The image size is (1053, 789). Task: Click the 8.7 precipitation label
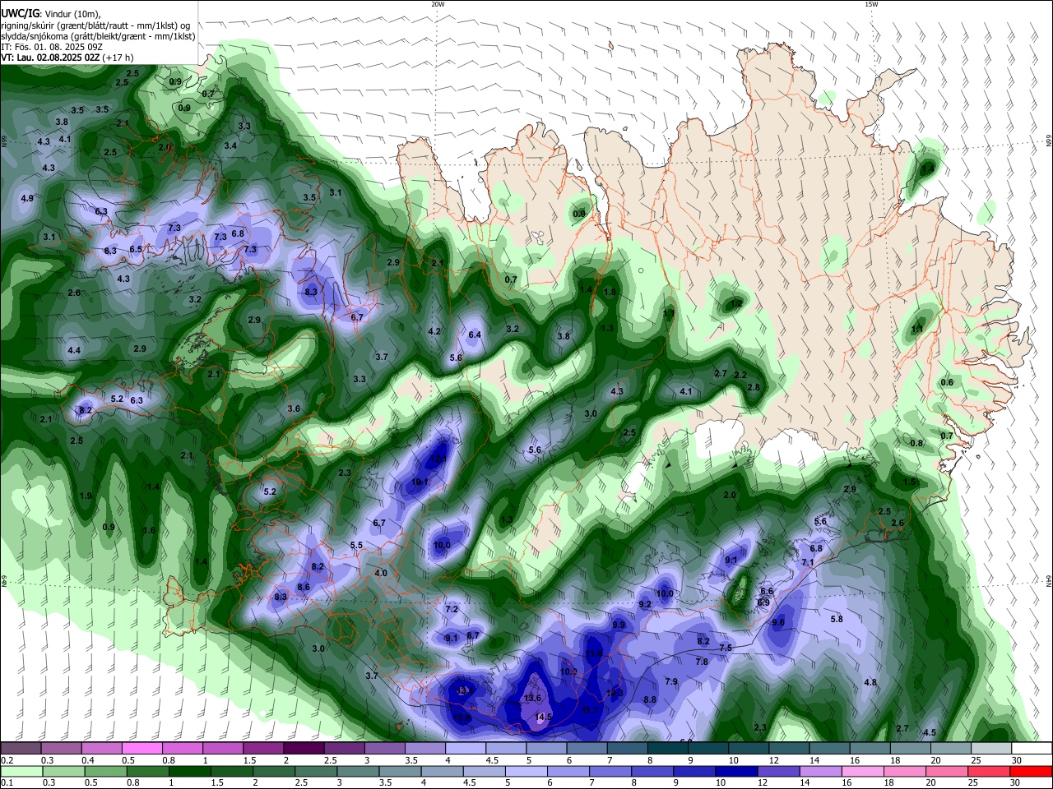point(473,635)
